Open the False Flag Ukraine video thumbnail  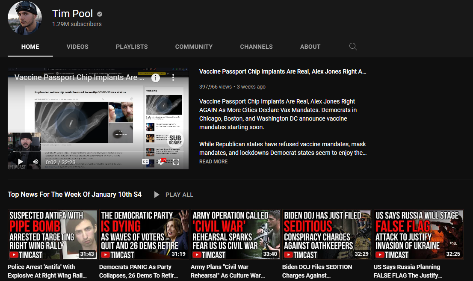pyautogui.click(x=418, y=234)
